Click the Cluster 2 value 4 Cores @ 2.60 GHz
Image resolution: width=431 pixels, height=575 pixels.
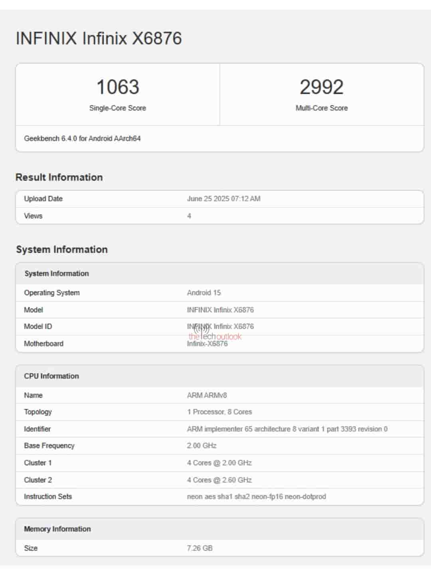coord(219,480)
